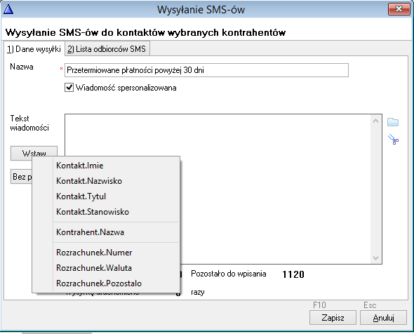Click message scrollbar up arrow
Viewport: 414px width, 334px height.
click(x=375, y=121)
